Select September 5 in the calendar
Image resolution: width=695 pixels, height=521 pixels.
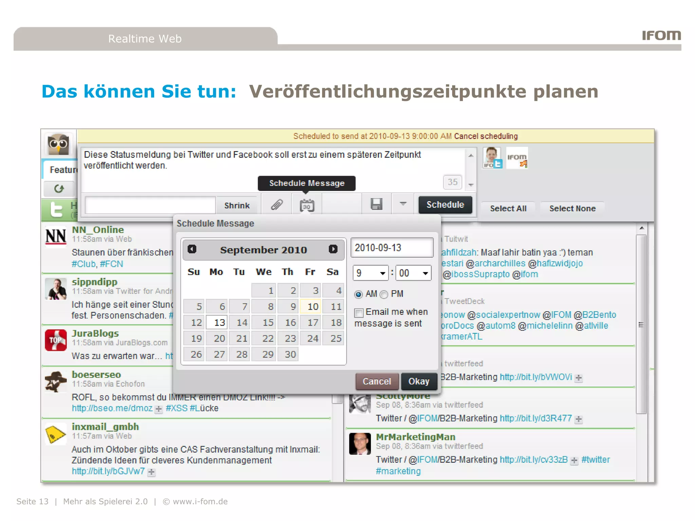click(194, 306)
